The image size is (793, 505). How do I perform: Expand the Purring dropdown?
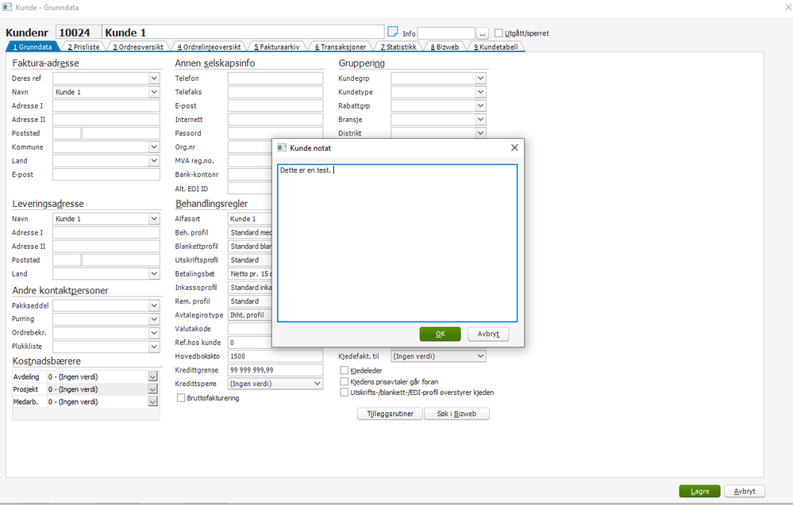[x=154, y=319]
